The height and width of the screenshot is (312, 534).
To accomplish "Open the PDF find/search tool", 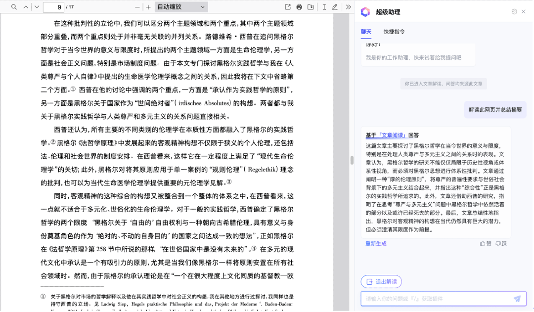I will pos(14,7).
